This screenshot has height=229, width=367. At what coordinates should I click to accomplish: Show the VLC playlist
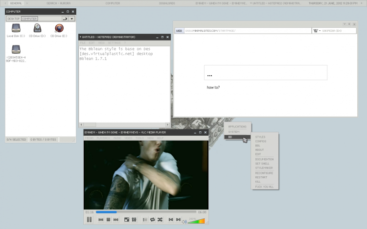click(x=145, y=220)
